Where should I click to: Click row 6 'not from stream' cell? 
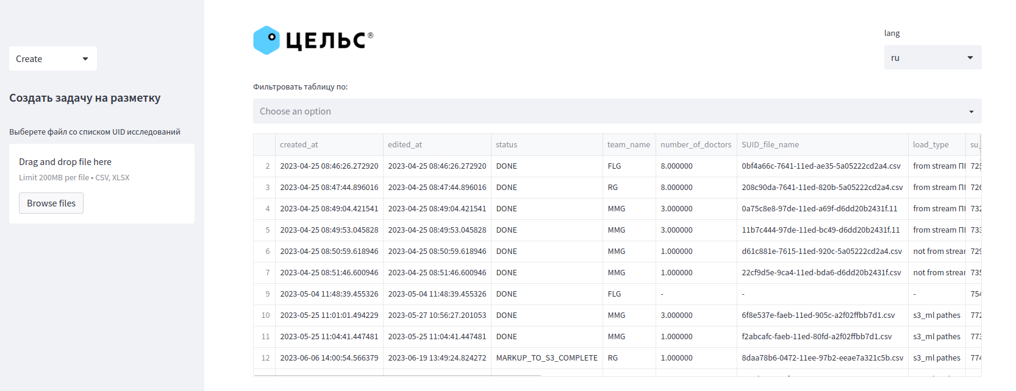[x=938, y=252]
